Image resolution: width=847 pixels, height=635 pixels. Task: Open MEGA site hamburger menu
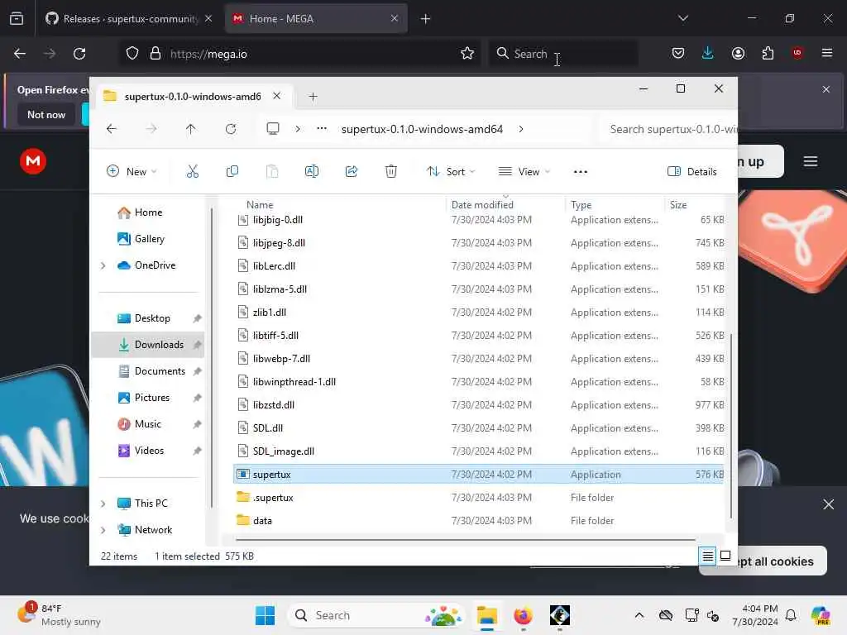tap(811, 161)
